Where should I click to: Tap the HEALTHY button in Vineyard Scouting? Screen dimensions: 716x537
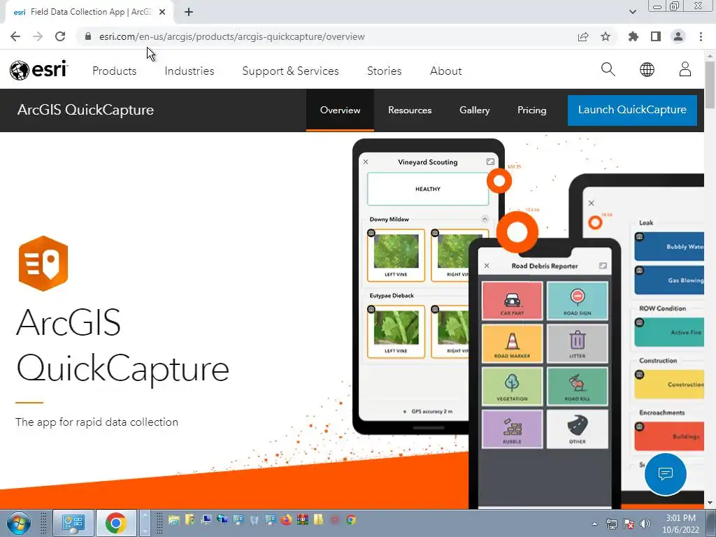pos(428,189)
